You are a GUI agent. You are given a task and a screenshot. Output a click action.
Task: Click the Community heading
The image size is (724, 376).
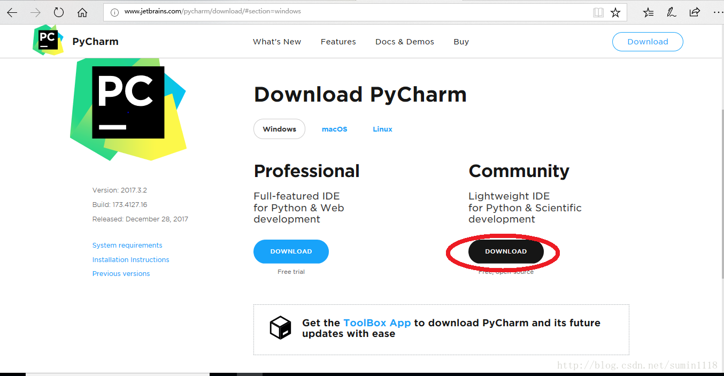(x=519, y=171)
